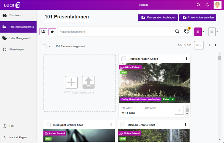Check the select all elements checkbox

44,46
